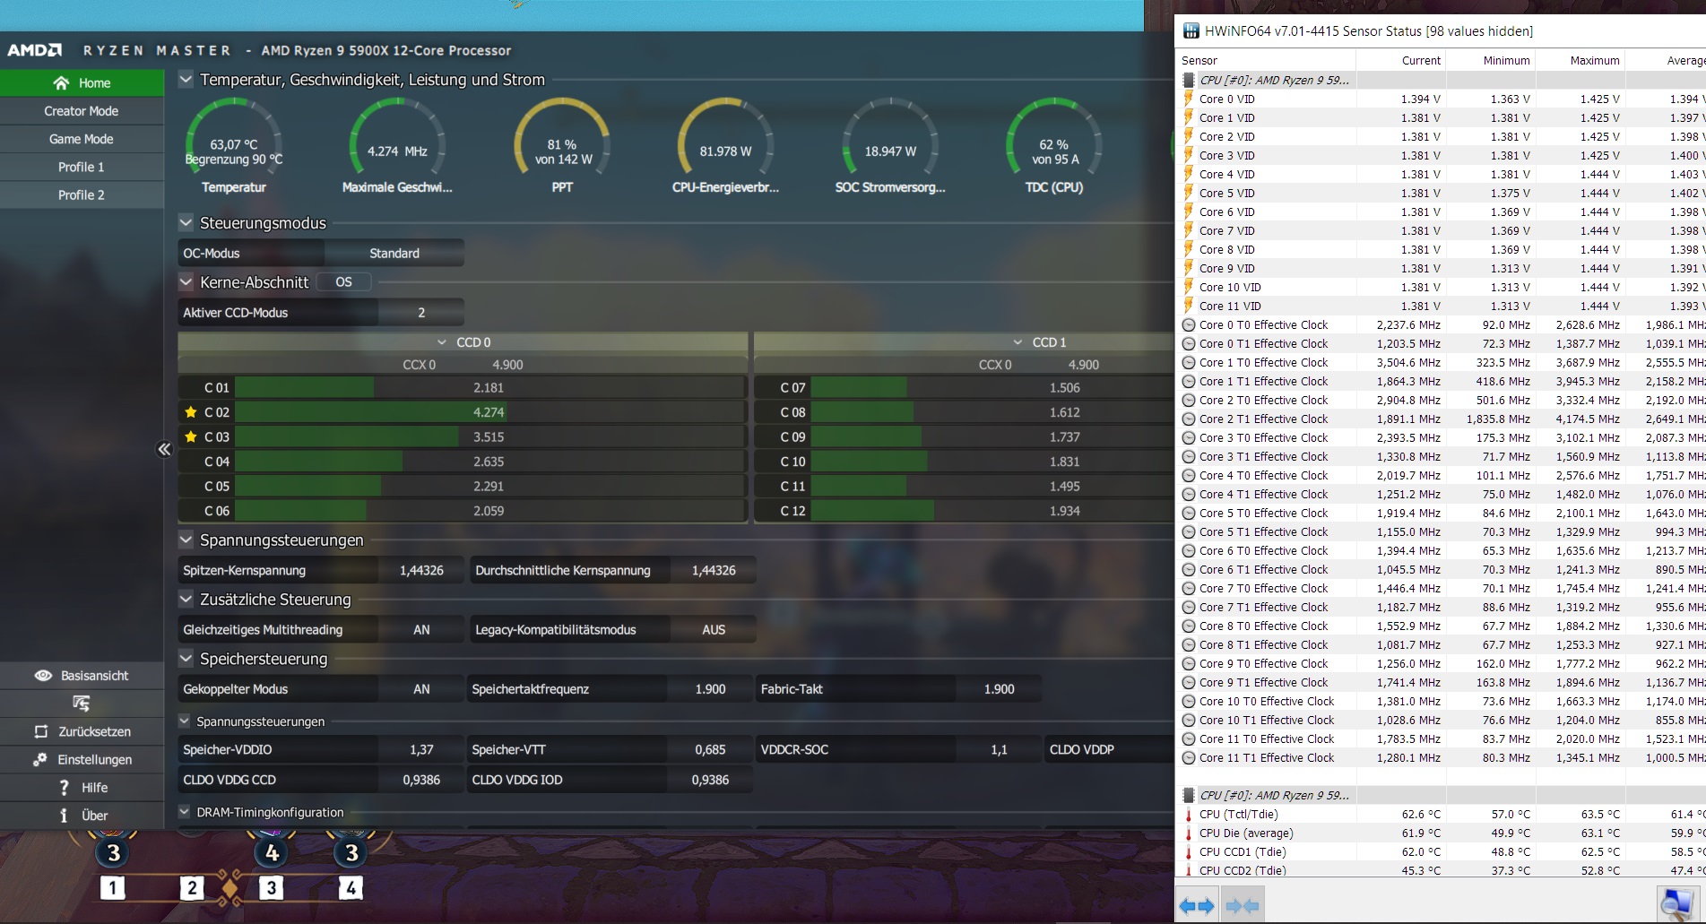The image size is (1706, 924).
Task: Click the Basisansicht eye icon
Action: 43,676
